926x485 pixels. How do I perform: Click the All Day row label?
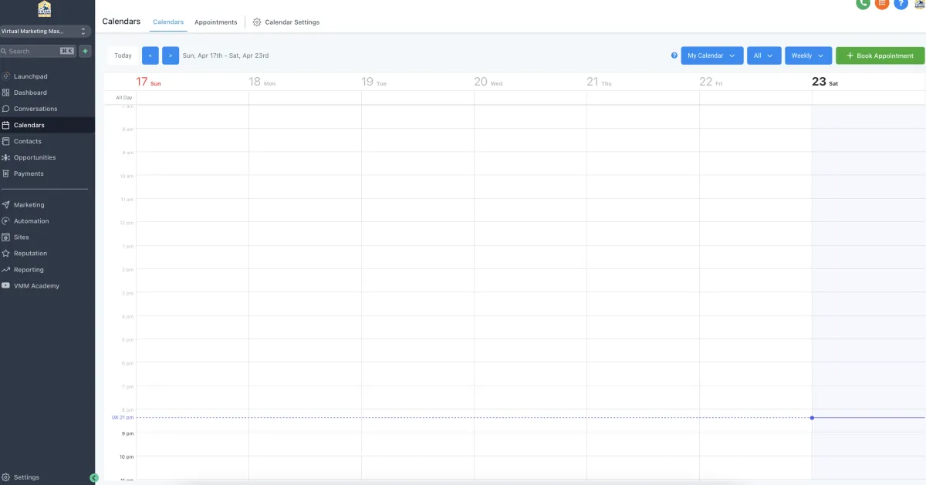point(124,98)
